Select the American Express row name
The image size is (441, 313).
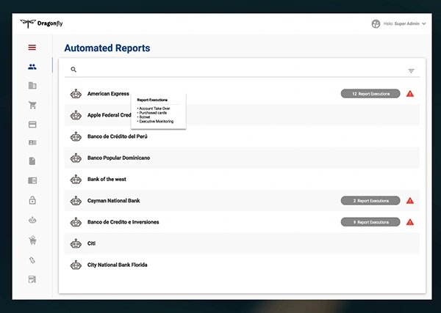(108, 94)
